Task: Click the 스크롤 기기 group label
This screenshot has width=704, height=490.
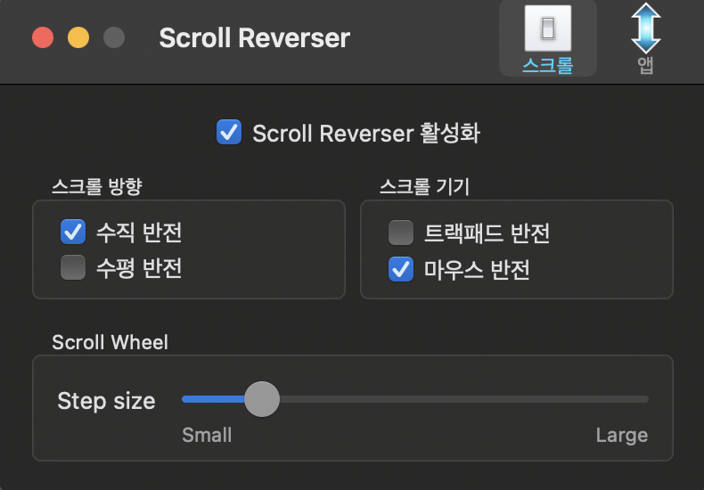Action: (424, 186)
